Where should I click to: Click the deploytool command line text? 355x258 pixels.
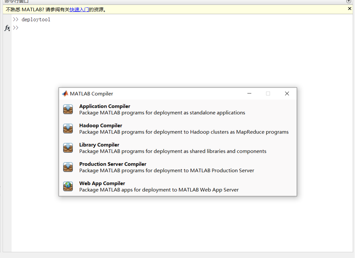36,19
